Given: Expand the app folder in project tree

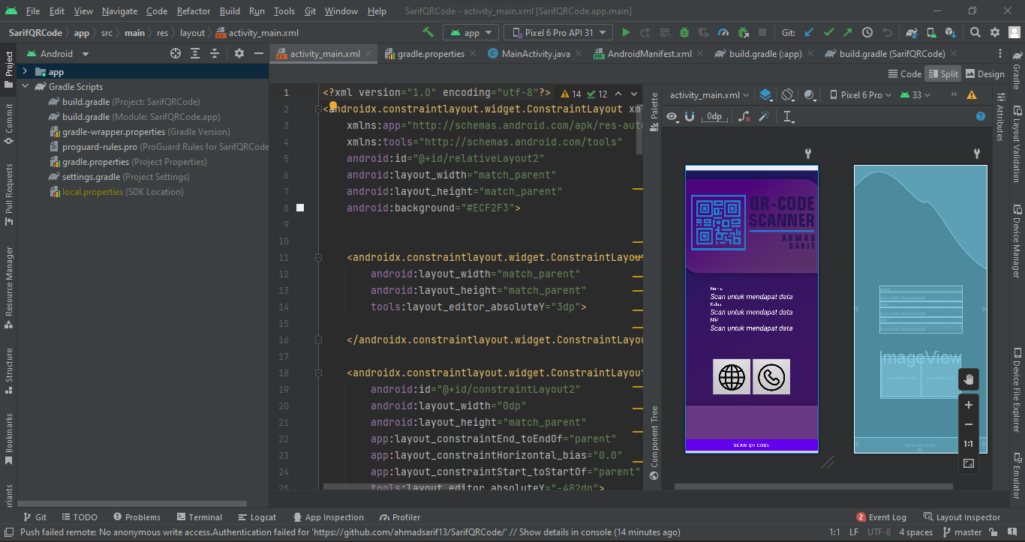Looking at the screenshot, I should 25,72.
